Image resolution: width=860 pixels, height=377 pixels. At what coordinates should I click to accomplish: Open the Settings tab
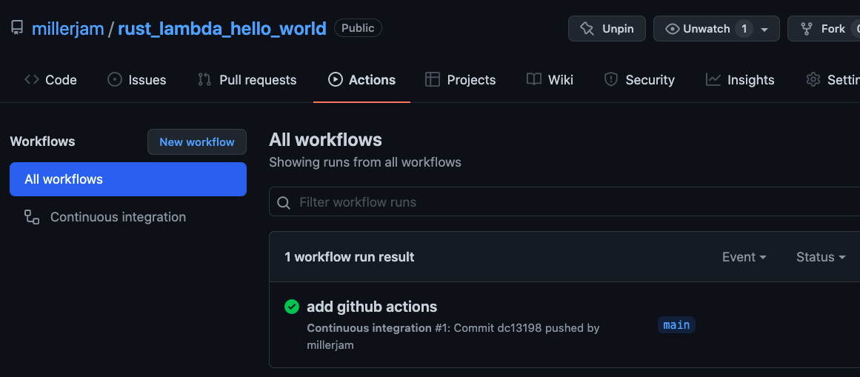[x=832, y=79]
